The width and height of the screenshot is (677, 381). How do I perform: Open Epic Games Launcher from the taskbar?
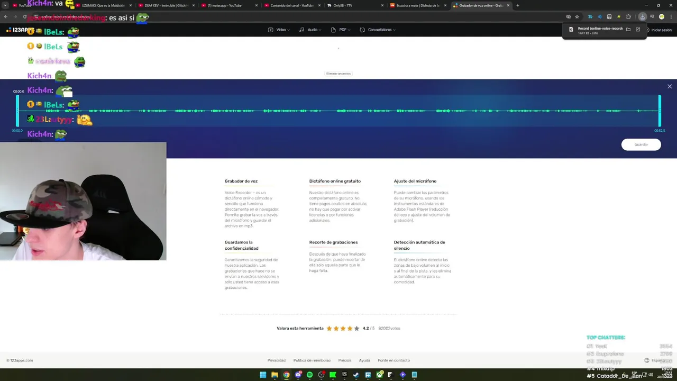point(344,375)
